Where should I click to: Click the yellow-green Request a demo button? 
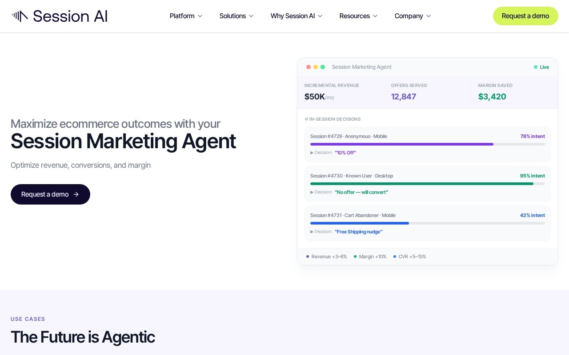[525, 16]
